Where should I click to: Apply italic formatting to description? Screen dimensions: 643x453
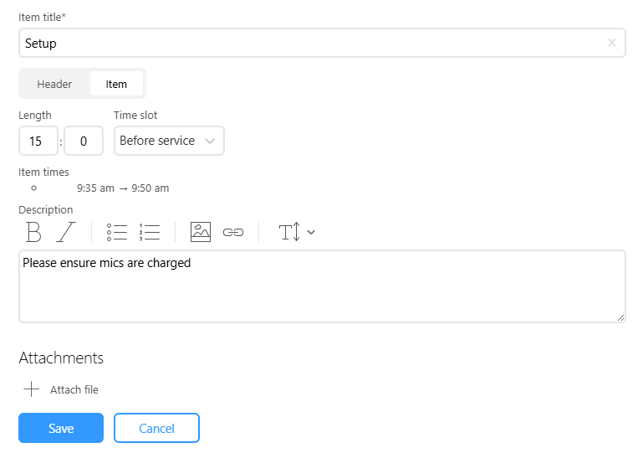(65, 232)
